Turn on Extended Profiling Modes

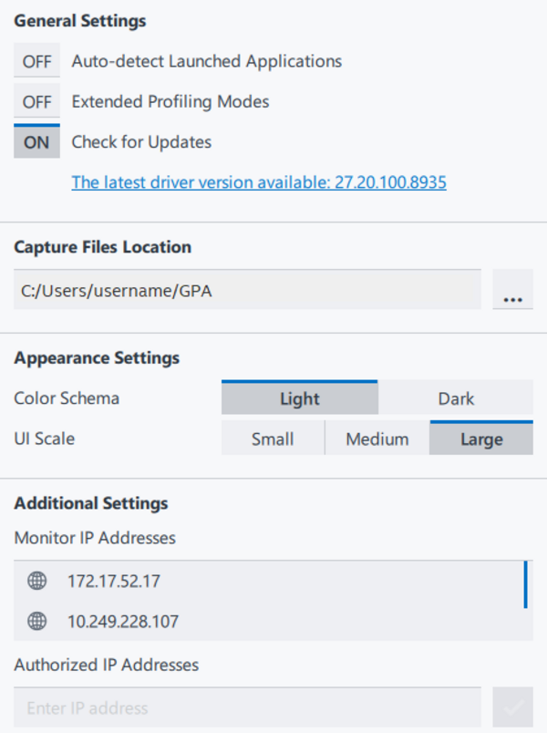tap(36, 102)
